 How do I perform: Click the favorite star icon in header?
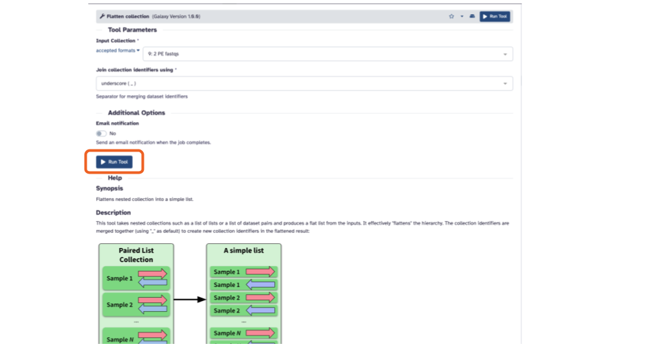pyautogui.click(x=451, y=16)
